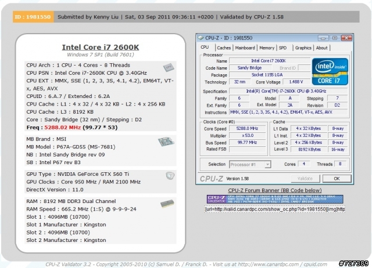The height and width of the screenshot is (268, 372).
Task: Click the DirectX Version 11.0 line
Action: [55, 190]
